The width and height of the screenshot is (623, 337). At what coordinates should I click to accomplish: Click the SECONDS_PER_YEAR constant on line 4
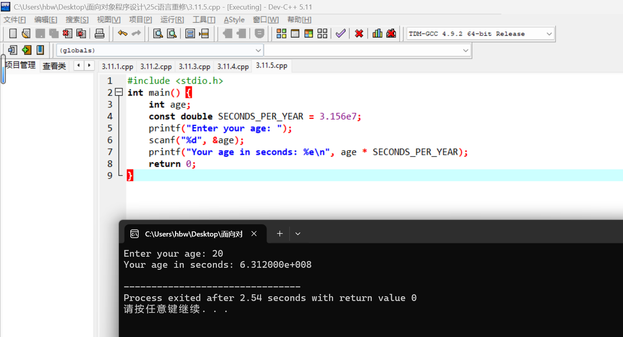(x=261, y=116)
